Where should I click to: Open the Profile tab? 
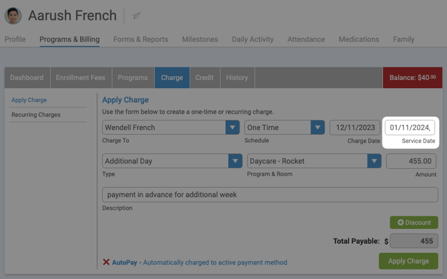(x=15, y=39)
